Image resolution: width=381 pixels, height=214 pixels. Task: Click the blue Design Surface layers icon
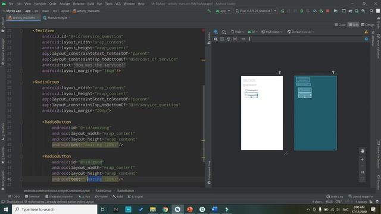[x=216, y=32]
